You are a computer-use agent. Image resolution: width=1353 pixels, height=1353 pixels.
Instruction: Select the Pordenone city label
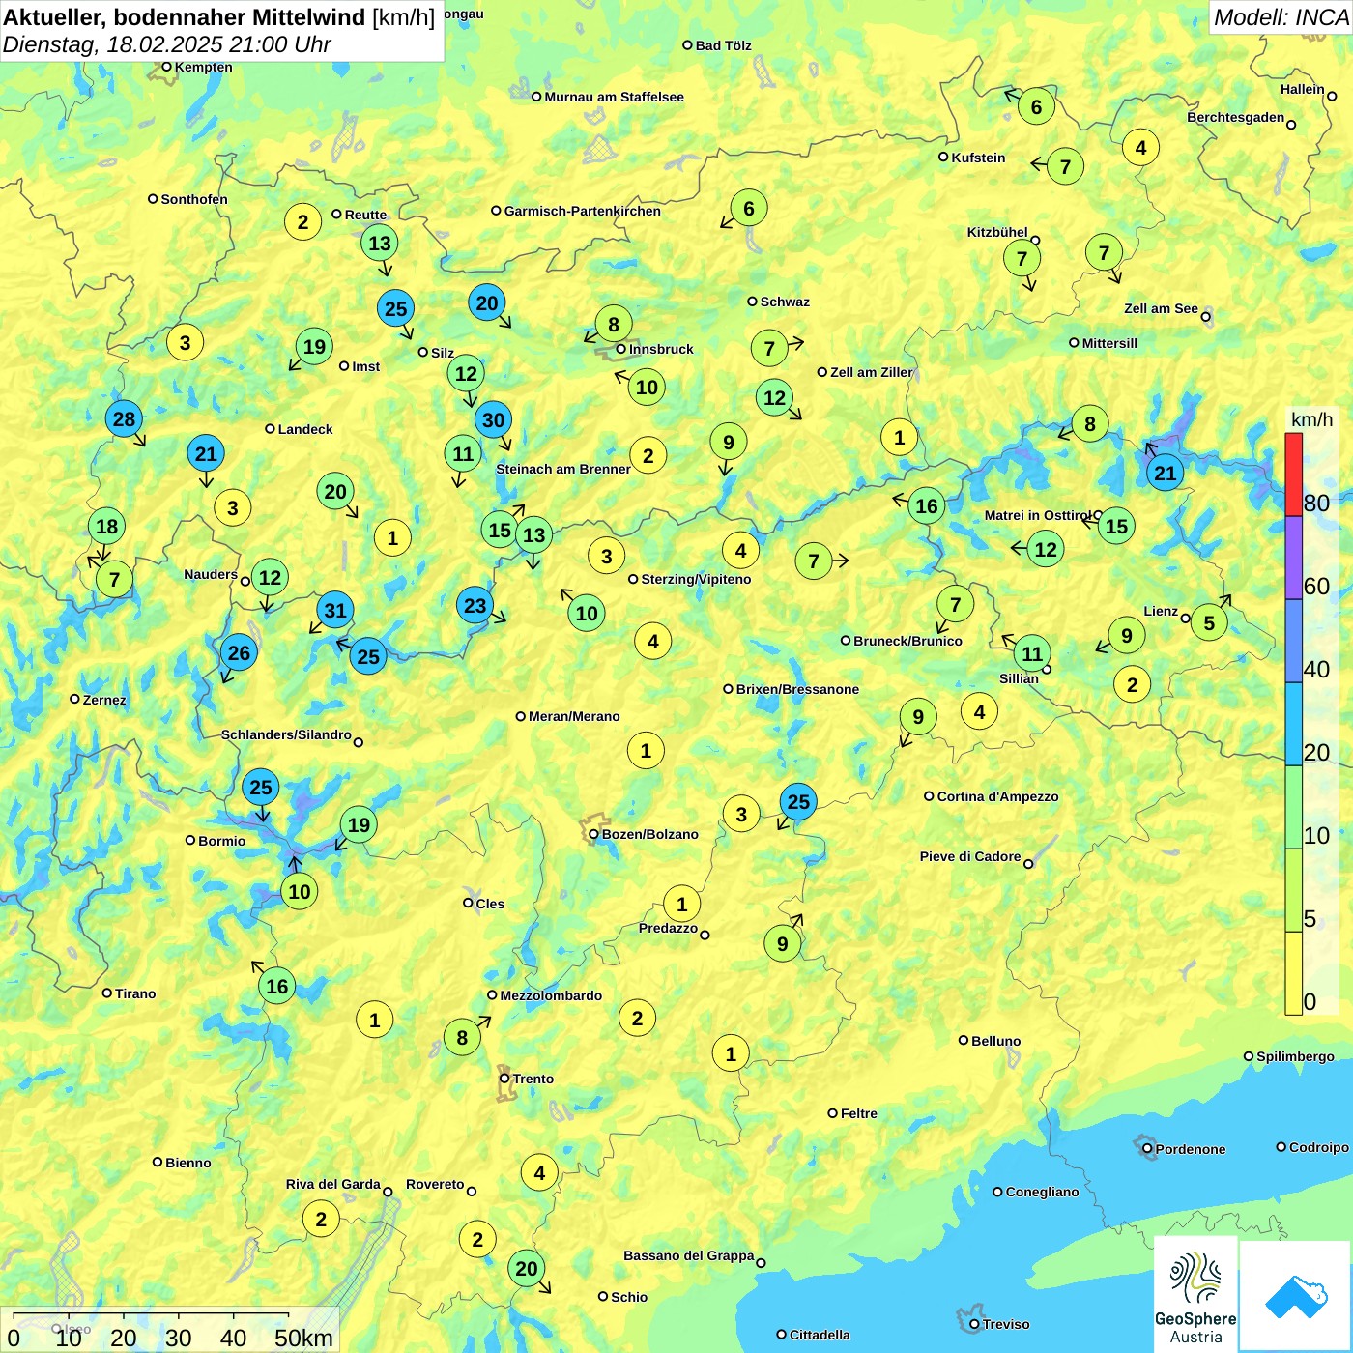[1191, 1149]
